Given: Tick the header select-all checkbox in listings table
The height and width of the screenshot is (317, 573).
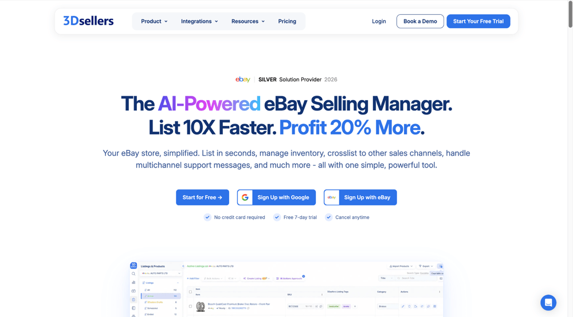Looking at the screenshot, I should [x=190, y=292].
